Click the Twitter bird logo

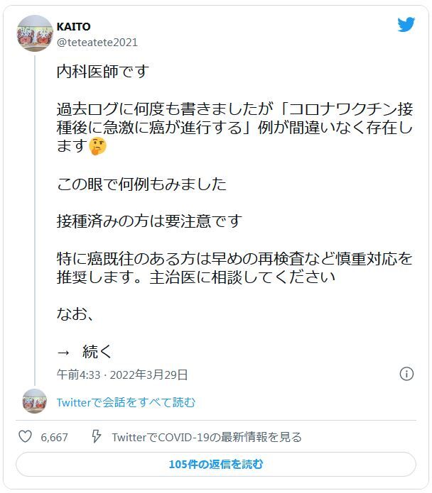(406, 25)
